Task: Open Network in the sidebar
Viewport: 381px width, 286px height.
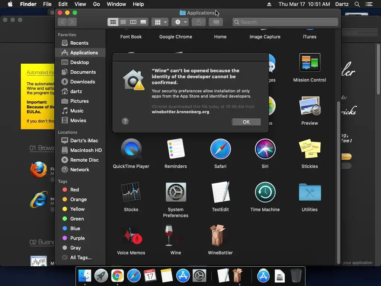Action: pos(80,170)
